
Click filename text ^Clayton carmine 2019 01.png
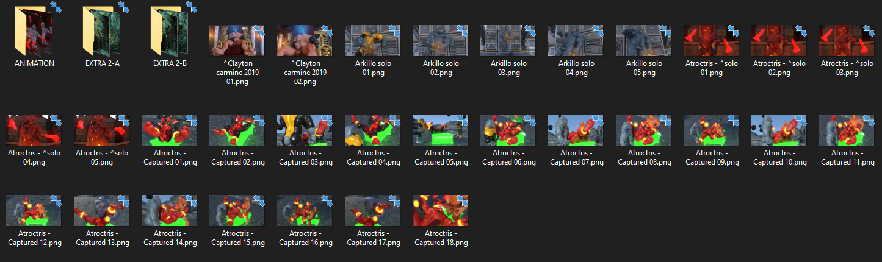click(x=237, y=73)
